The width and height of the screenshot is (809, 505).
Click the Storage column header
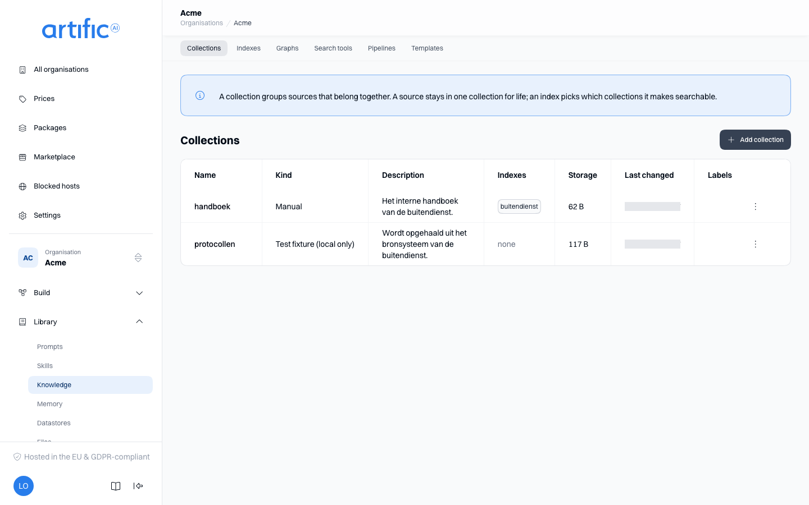click(x=583, y=175)
